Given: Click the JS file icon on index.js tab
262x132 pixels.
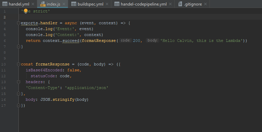Looking at the screenshot, I should pos(43,4).
